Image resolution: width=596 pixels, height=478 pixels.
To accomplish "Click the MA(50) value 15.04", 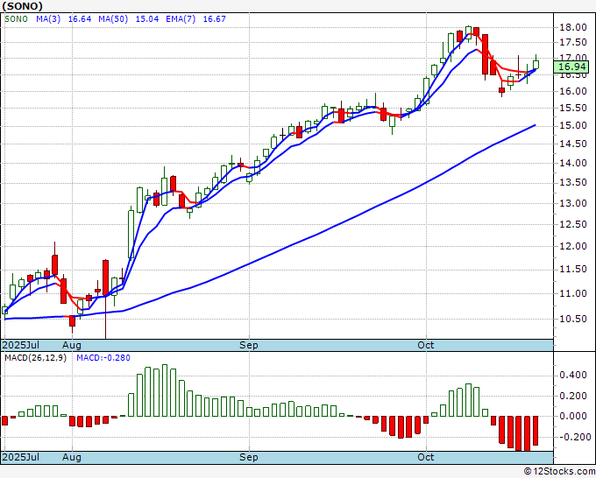I will point(147,19).
